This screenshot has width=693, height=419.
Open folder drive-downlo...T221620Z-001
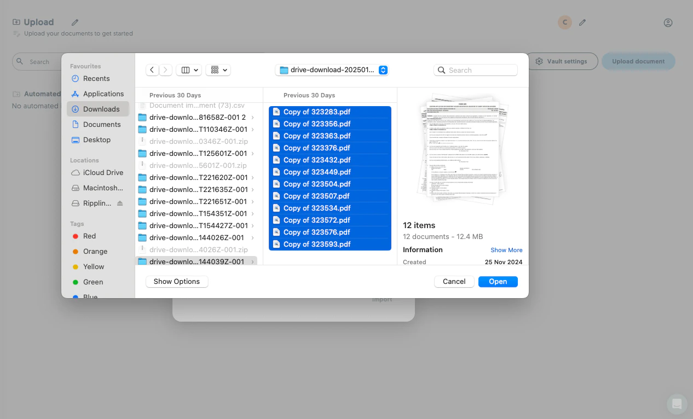tap(197, 177)
